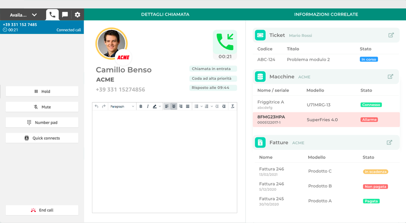Expand the highlight color options arrow
This screenshot has width=406, height=223.
point(160,107)
